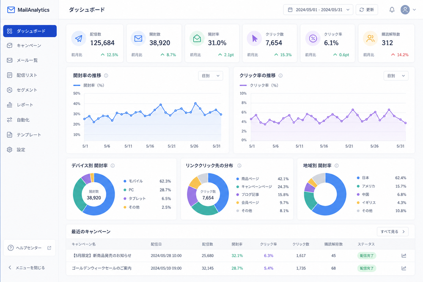Click the すべて見る button
The width and height of the screenshot is (423, 282).
pos(393,232)
